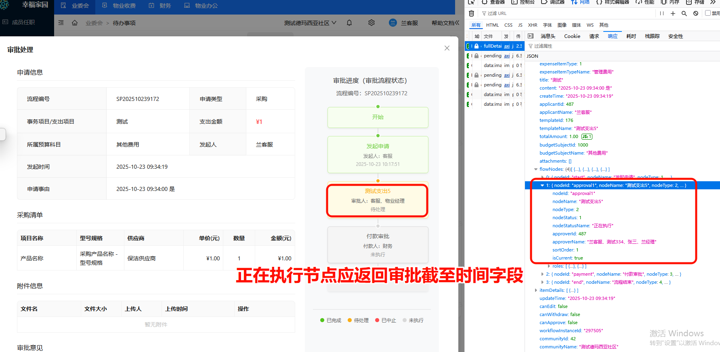Filter requests by 字体
Screen dimensions: 720x352
point(548,25)
